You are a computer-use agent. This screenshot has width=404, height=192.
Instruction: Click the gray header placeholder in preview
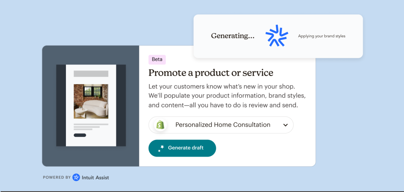click(91, 74)
